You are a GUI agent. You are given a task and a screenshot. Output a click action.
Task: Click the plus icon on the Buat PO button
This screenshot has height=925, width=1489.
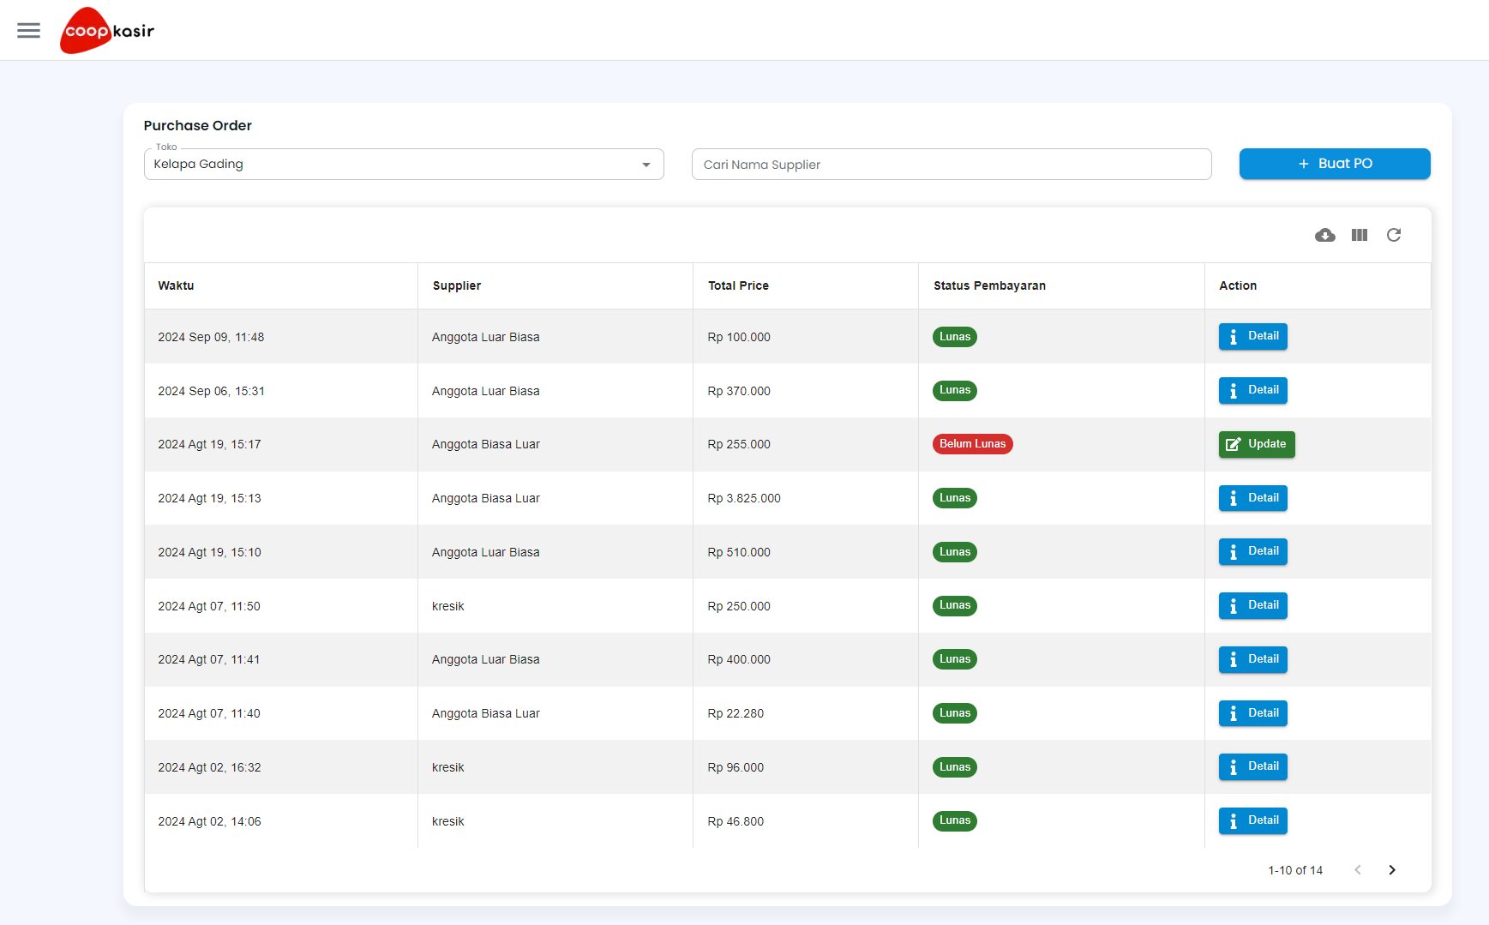pos(1303,164)
